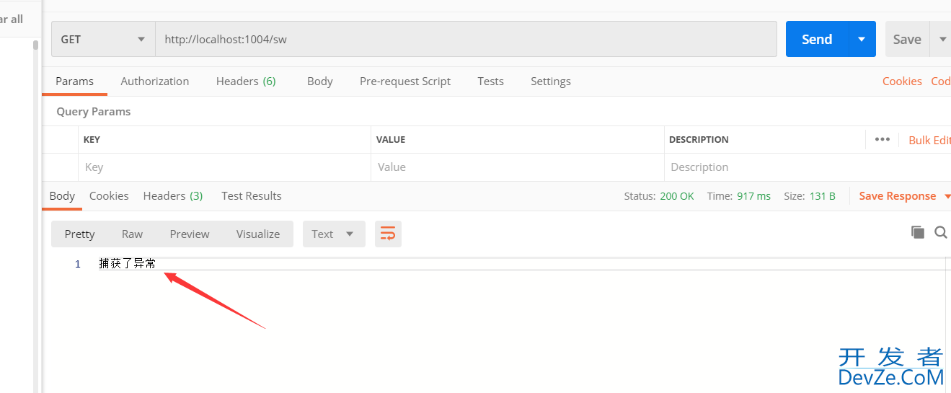The image size is (951, 393).
Task: Search the response with magnifier icon
Action: [941, 232]
